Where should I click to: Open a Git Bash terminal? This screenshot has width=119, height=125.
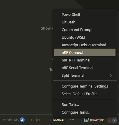point(85,22)
